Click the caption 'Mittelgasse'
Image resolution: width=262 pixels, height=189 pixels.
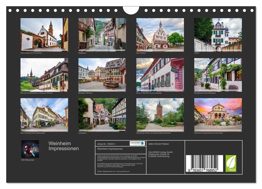tap(82, 53)
